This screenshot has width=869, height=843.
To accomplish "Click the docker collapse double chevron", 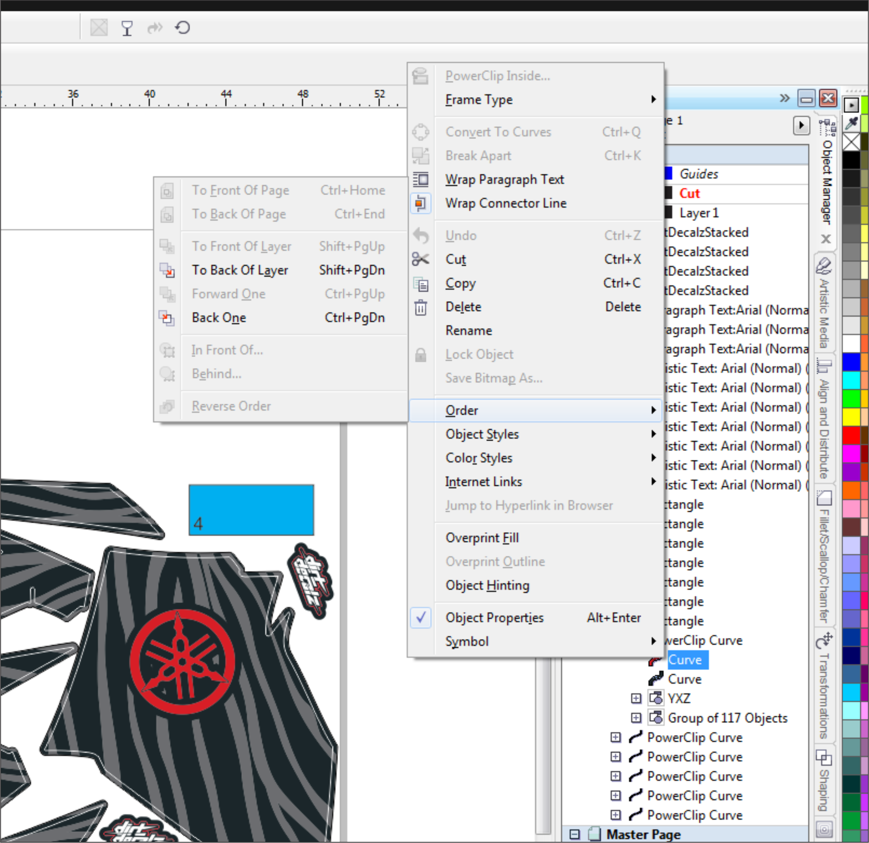I will click(x=784, y=98).
